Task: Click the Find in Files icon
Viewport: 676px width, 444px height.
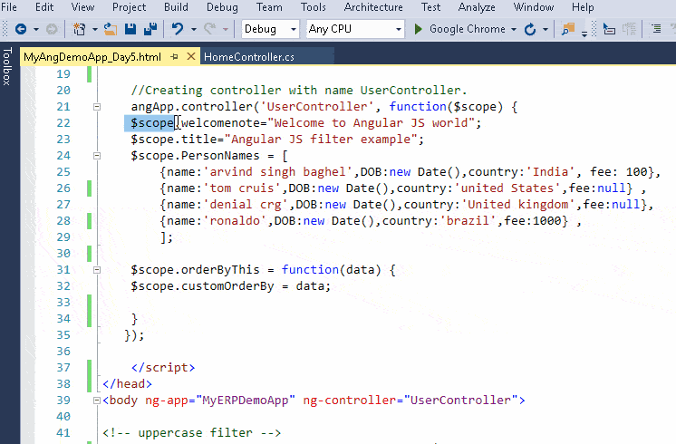Action: click(x=568, y=29)
